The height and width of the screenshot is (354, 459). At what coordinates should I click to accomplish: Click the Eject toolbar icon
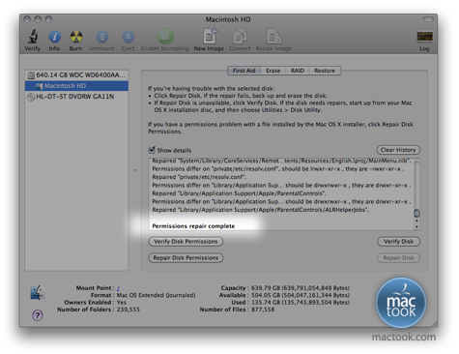click(128, 37)
